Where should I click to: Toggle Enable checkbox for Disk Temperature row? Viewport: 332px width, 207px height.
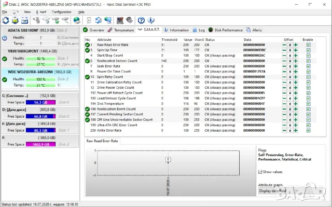click(308, 104)
